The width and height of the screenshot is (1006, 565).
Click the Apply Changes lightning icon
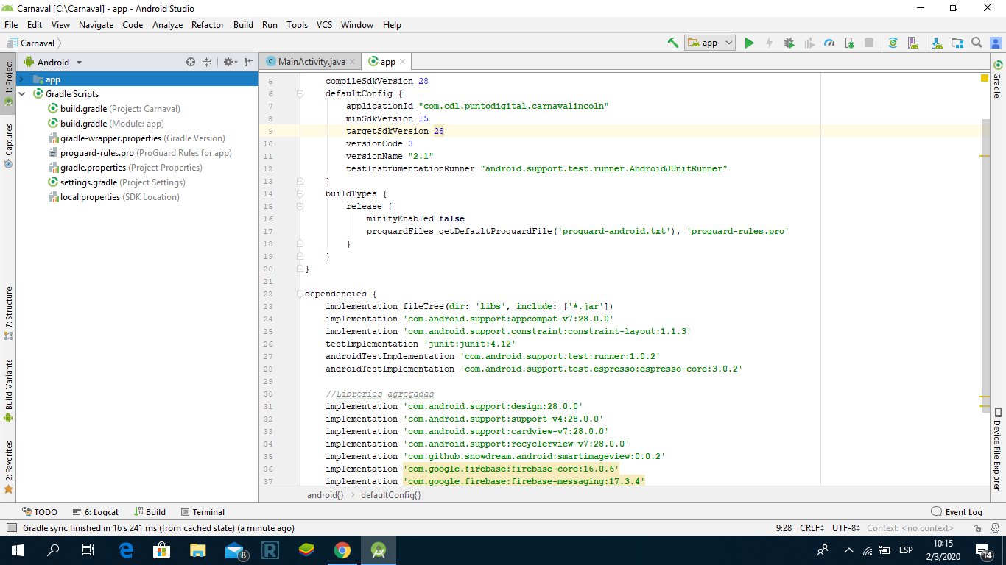769,43
